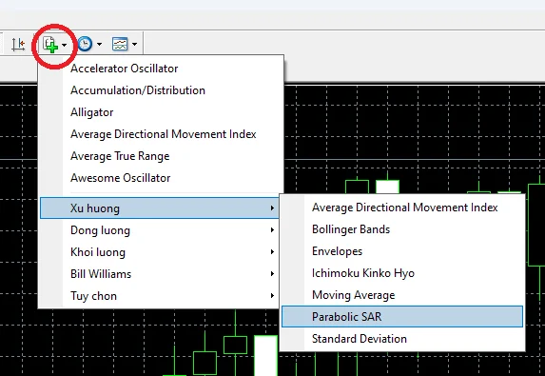
Task: Expand the Templates dropdown arrow
Action: click(x=134, y=44)
